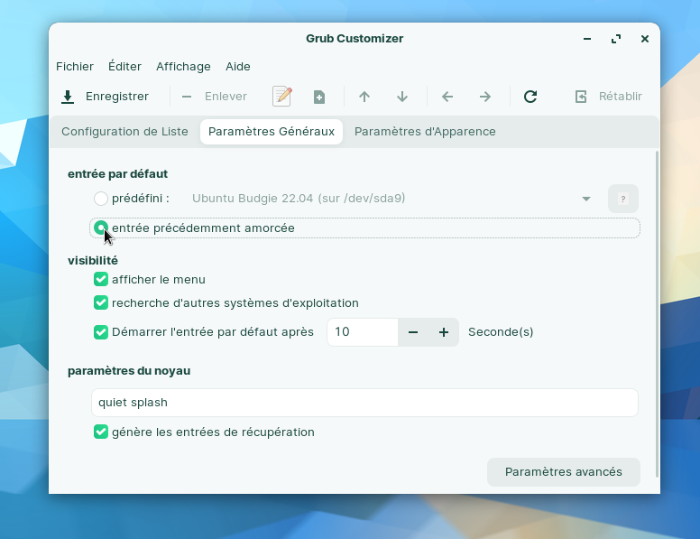Click the Rétablir revert toolbar button

609,97
